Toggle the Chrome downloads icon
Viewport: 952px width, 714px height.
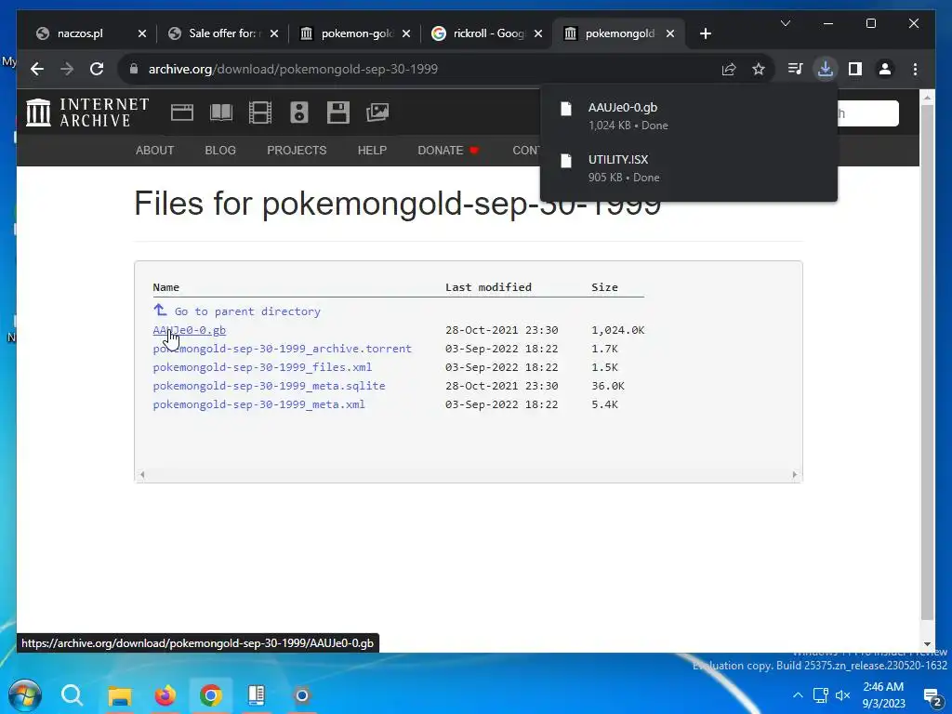tap(826, 69)
